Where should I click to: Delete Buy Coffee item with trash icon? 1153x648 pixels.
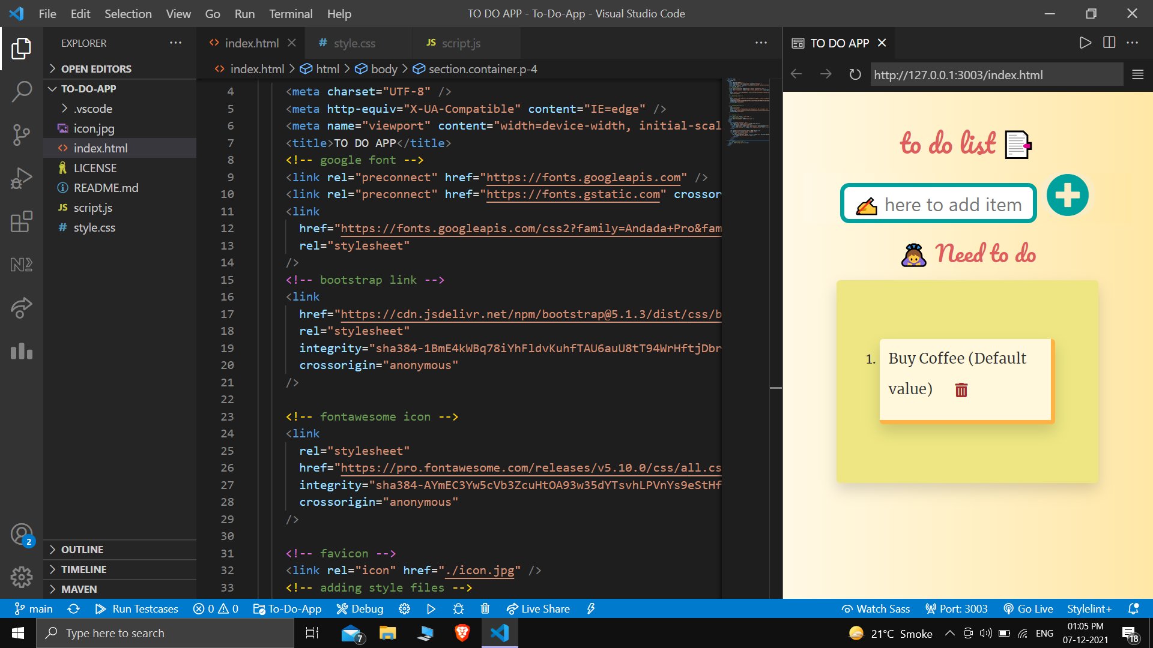click(x=961, y=390)
